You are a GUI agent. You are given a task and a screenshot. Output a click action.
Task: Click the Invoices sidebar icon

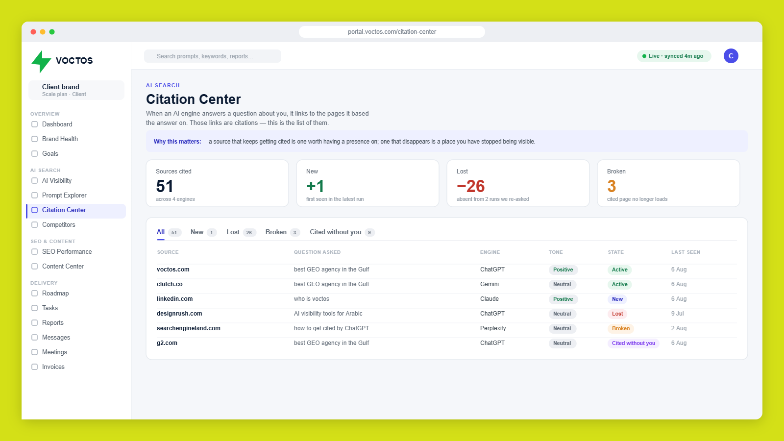click(x=34, y=367)
